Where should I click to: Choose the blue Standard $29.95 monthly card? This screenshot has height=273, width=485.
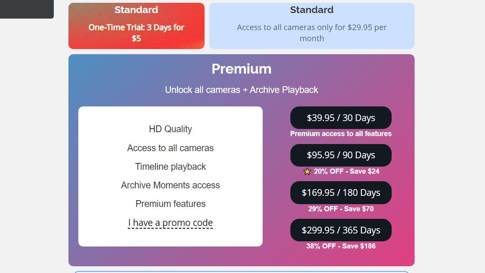point(312,26)
